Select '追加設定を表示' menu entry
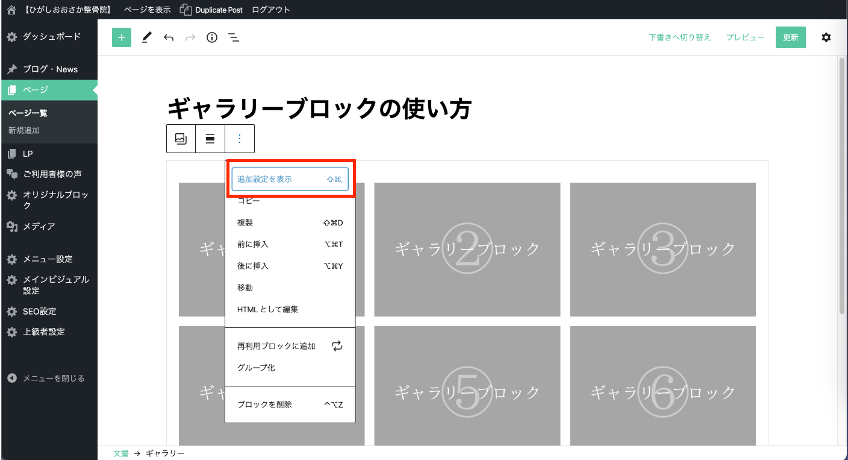The height and width of the screenshot is (460, 848). (x=290, y=179)
